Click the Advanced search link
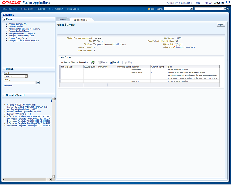 (x=8, y=86)
